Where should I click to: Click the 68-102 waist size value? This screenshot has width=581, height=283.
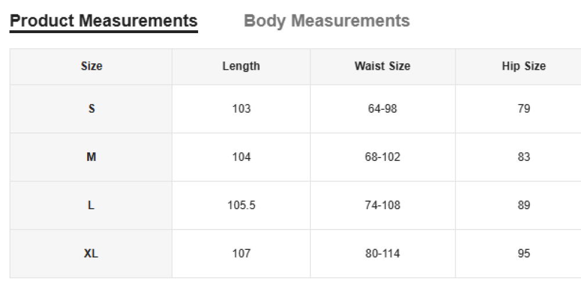tap(382, 157)
